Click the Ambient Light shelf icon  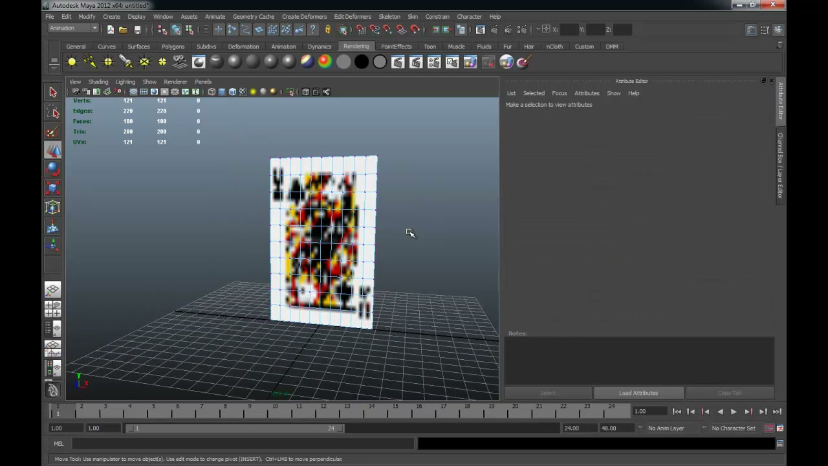click(x=72, y=62)
